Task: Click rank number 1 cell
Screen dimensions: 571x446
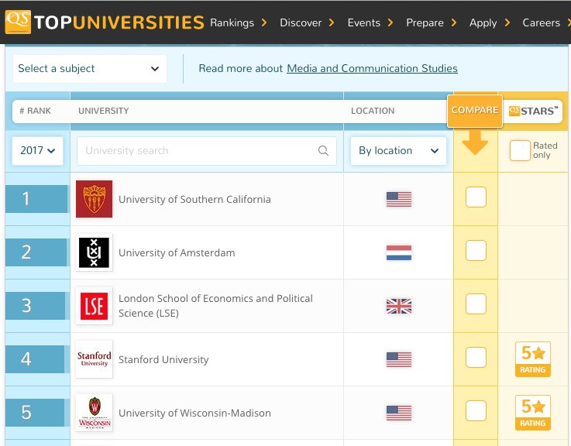Action: (x=36, y=199)
